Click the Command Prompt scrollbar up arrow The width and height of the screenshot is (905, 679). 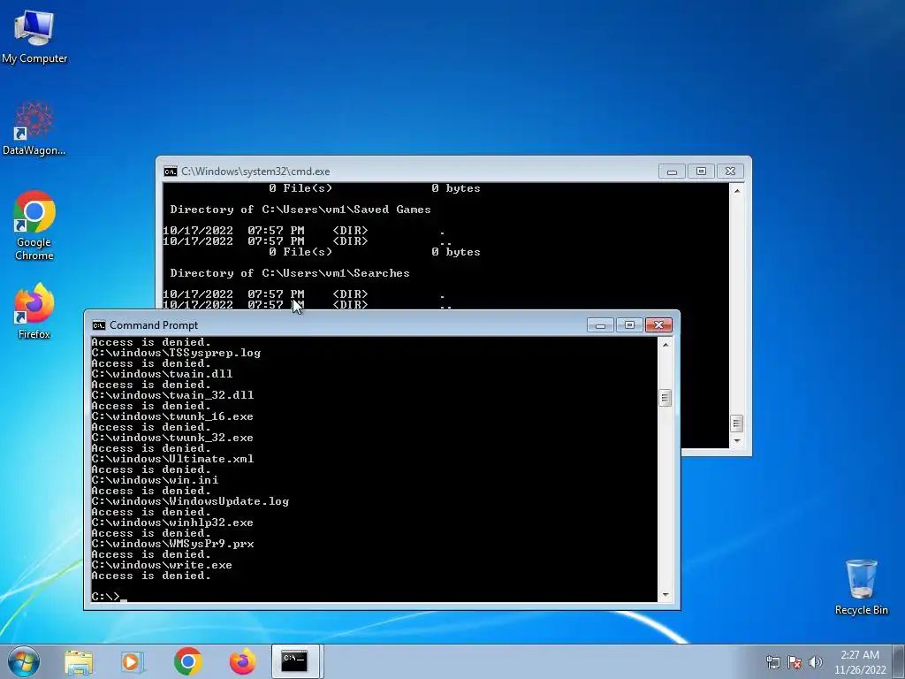[x=665, y=344]
